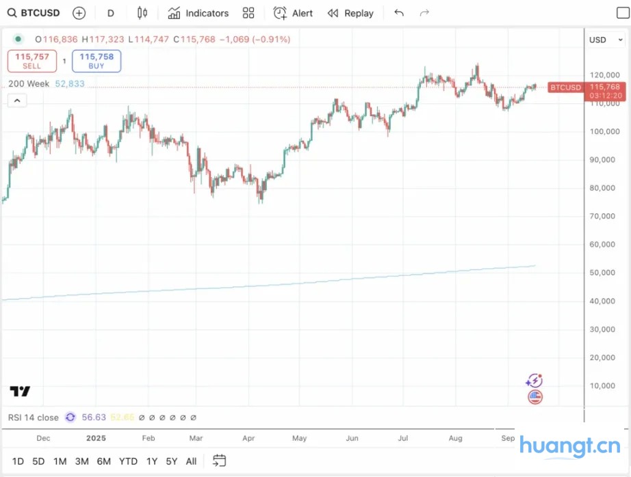
Task: Open the candlestick chart style picker
Action: pyautogui.click(x=142, y=13)
